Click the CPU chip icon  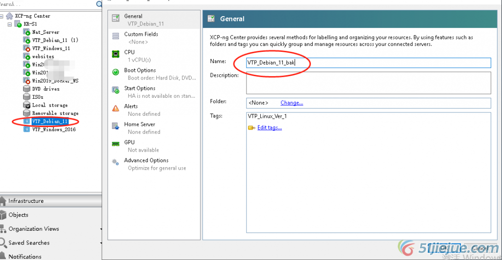click(x=116, y=54)
